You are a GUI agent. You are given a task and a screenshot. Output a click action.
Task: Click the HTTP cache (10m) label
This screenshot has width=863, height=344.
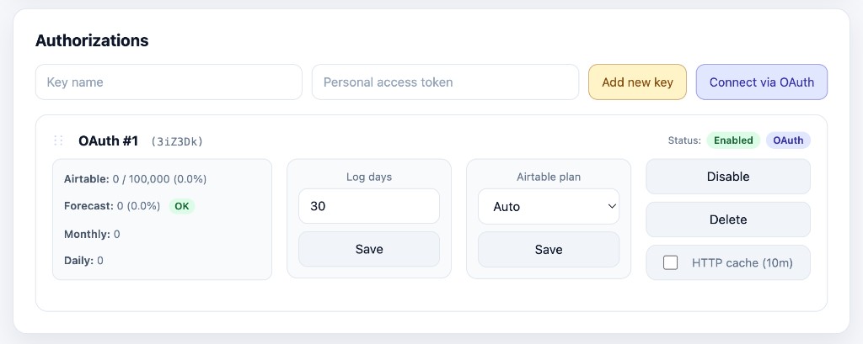click(x=742, y=262)
